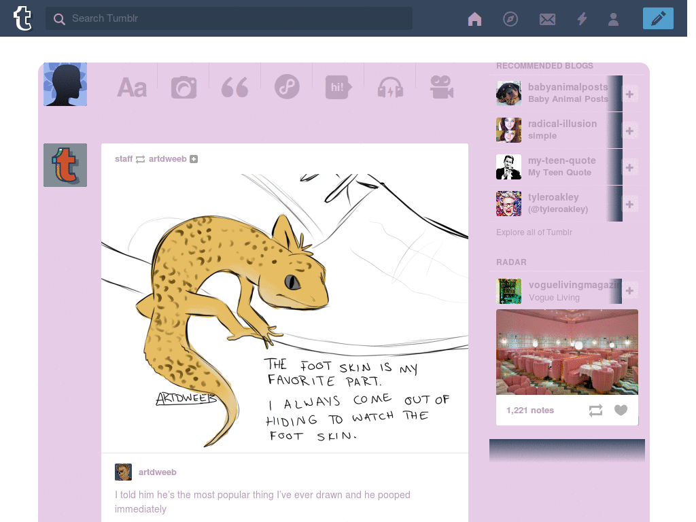
Task: Open the pink restaurant radar image
Action: (567, 352)
